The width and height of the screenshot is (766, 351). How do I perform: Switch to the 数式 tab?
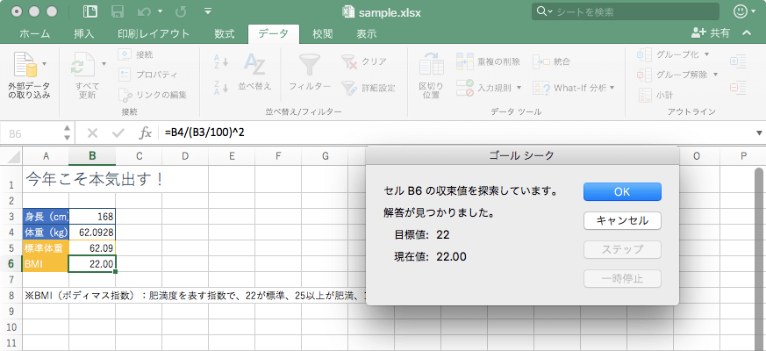coord(224,33)
